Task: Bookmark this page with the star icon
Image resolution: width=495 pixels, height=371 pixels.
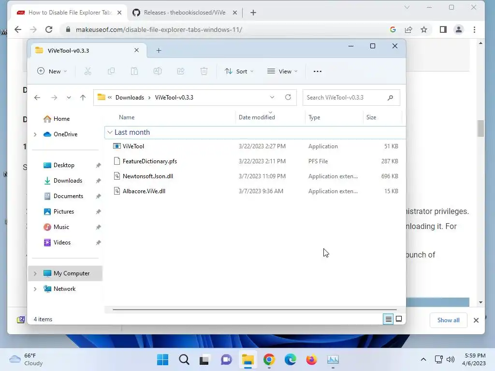Action: click(424, 29)
